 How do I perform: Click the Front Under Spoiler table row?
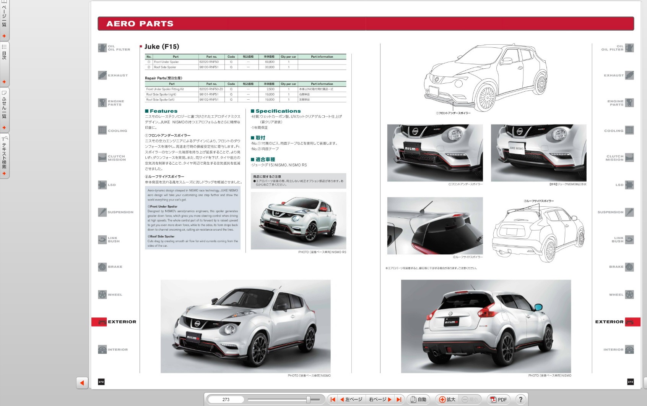[245, 62]
